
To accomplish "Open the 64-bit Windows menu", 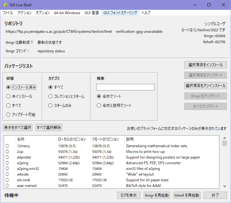I will [67, 13].
